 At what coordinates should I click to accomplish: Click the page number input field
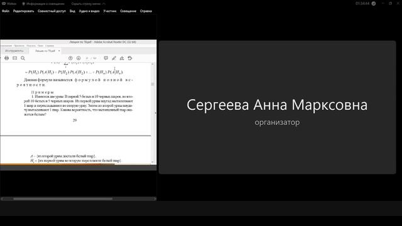[87, 58]
